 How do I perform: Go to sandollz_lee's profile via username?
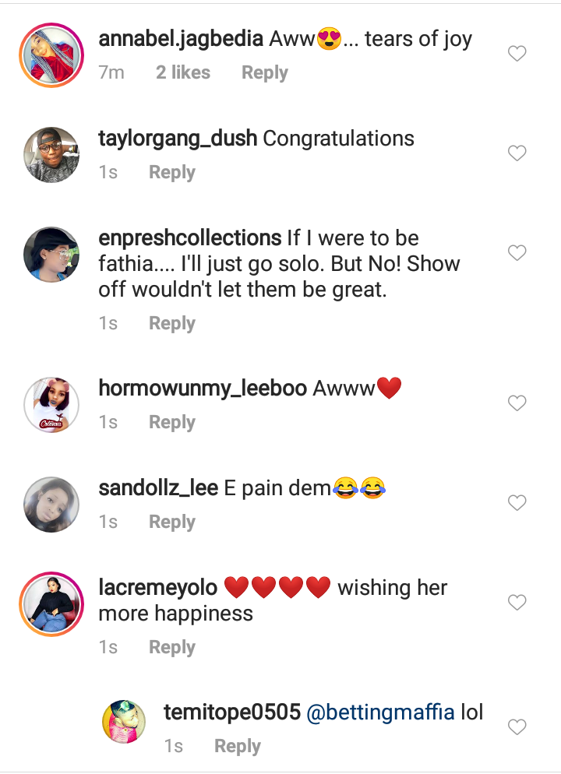tap(158, 488)
